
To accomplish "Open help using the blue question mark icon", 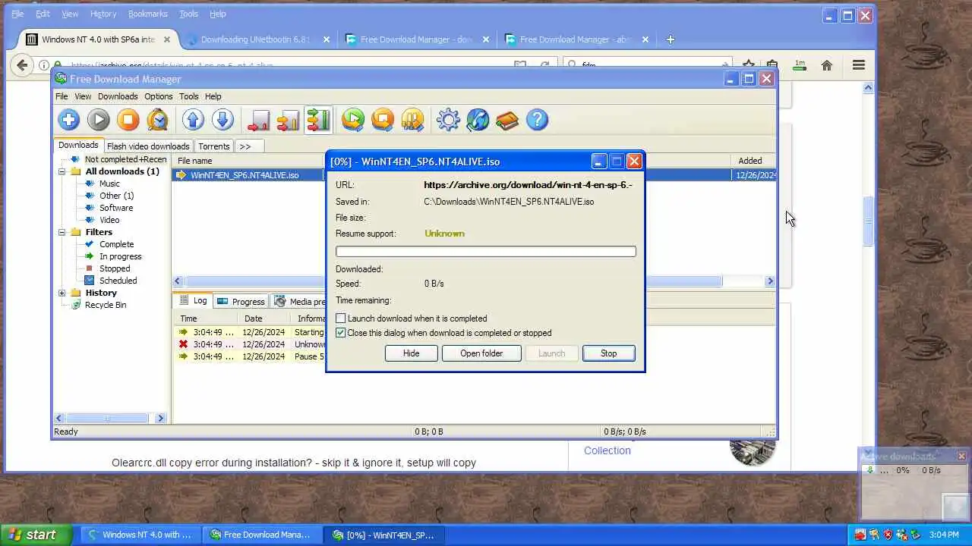I will tap(537, 120).
